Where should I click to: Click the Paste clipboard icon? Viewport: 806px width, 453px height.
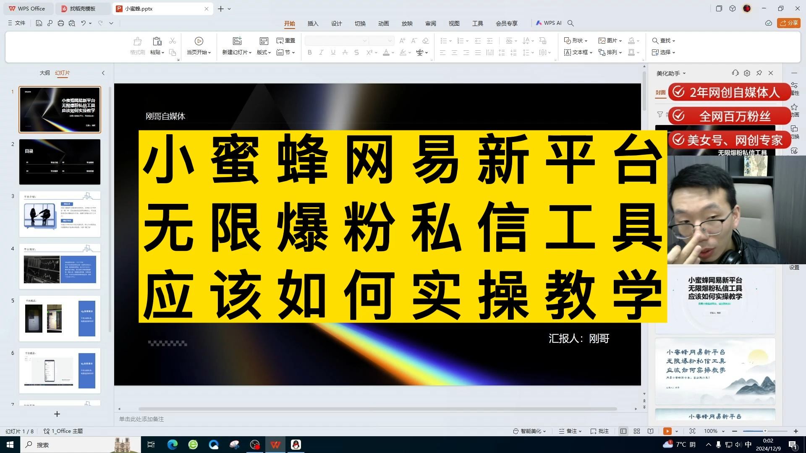click(x=157, y=41)
